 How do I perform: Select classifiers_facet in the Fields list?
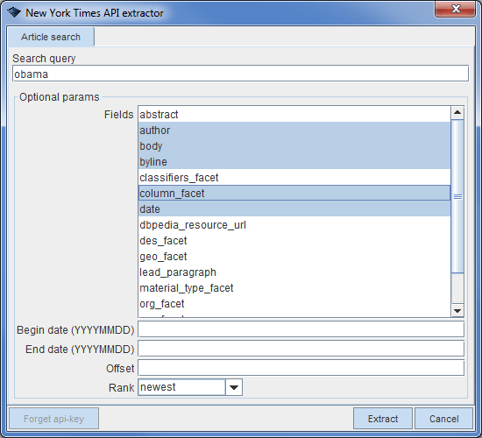[294, 177]
